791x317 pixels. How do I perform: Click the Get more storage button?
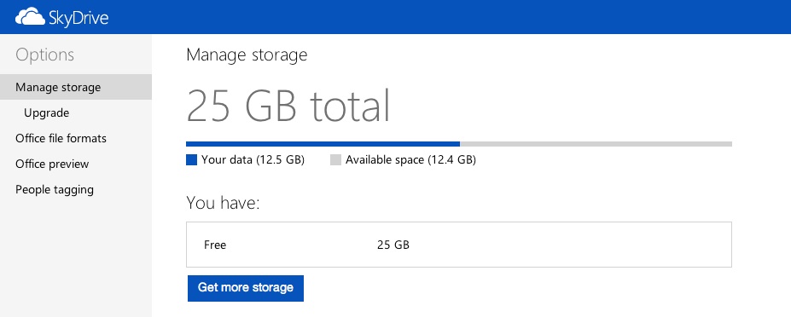coord(246,288)
